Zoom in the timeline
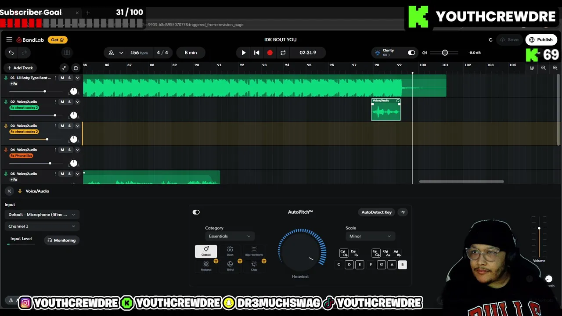562x316 pixels. click(555, 68)
